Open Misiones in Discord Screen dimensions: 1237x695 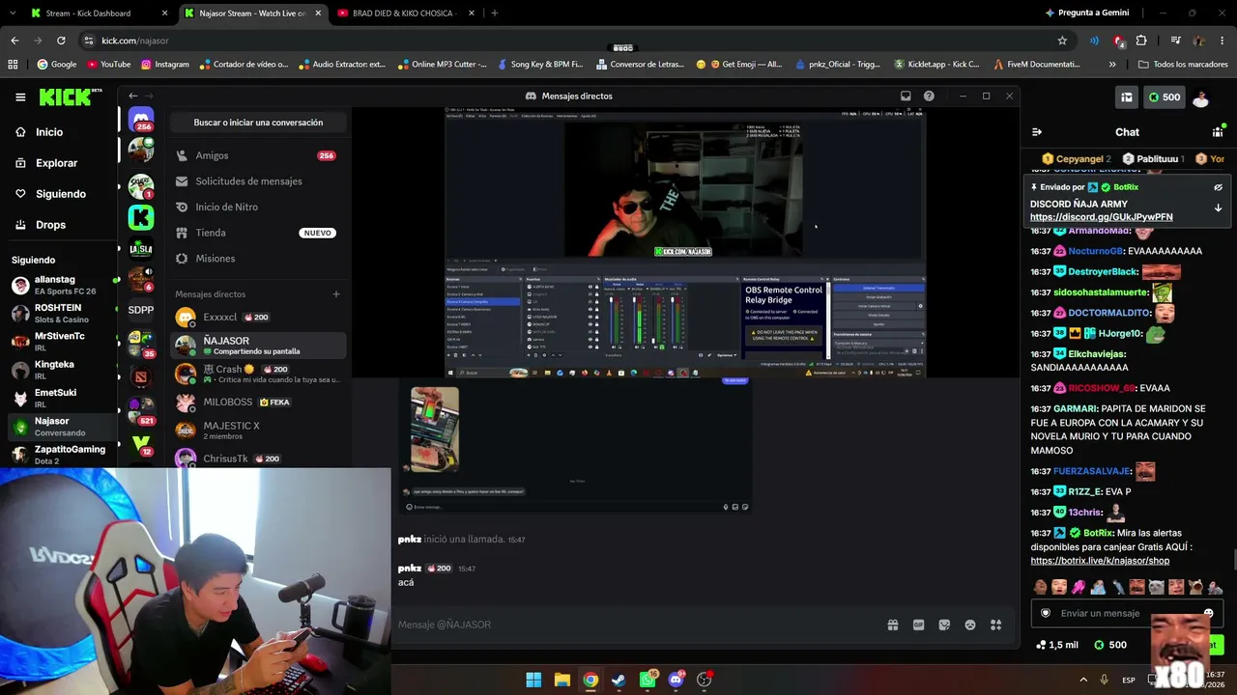coord(256,259)
